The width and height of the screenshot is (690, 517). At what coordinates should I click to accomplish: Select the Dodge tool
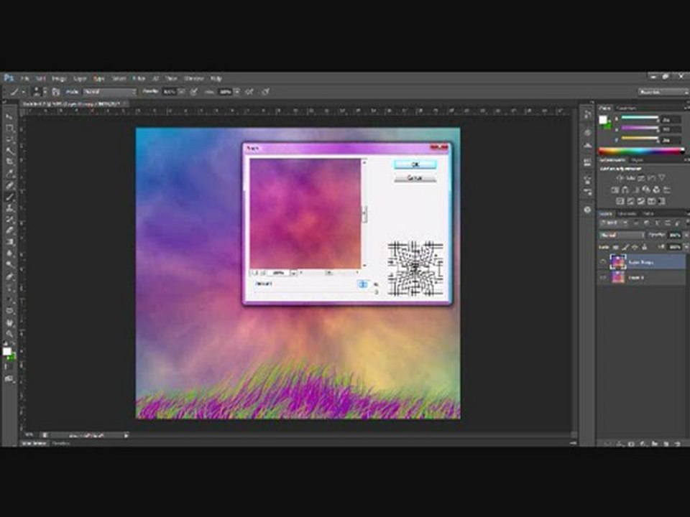click(9, 265)
